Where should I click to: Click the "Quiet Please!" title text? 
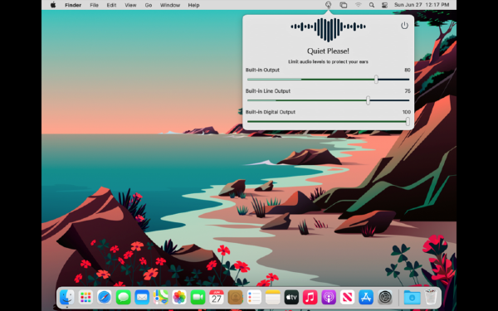(328, 51)
